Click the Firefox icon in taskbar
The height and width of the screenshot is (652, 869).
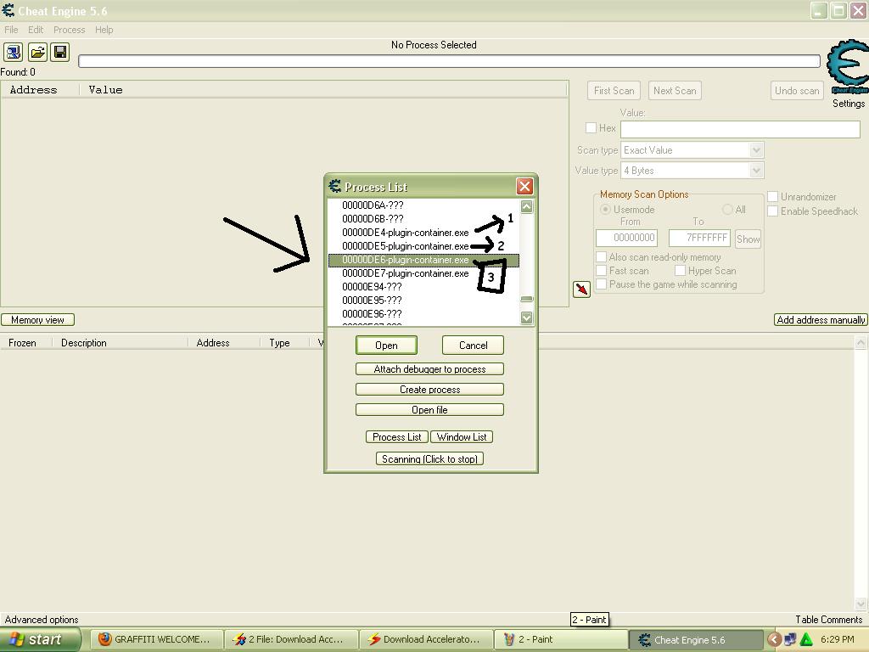point(104,639)
